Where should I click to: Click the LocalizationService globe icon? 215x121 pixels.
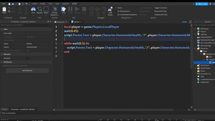tap(198, 79)
